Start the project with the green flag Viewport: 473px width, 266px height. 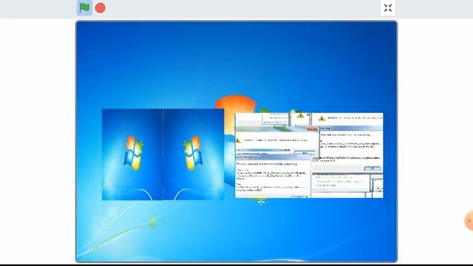[x=84, y=8]
